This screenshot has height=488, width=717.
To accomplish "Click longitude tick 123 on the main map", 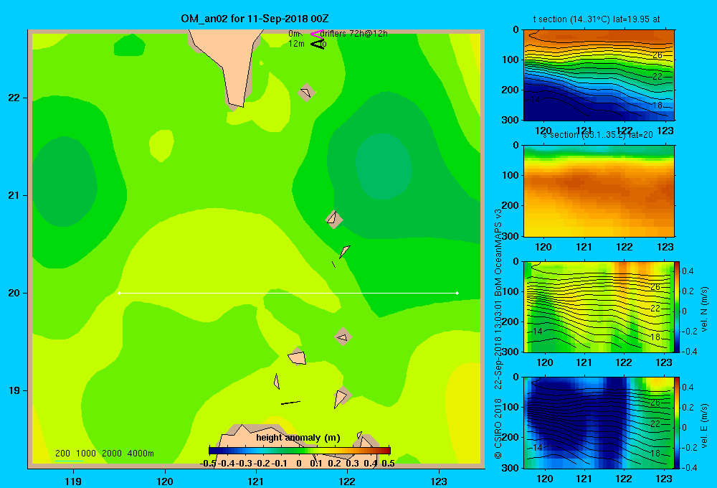I will (439, 481).
